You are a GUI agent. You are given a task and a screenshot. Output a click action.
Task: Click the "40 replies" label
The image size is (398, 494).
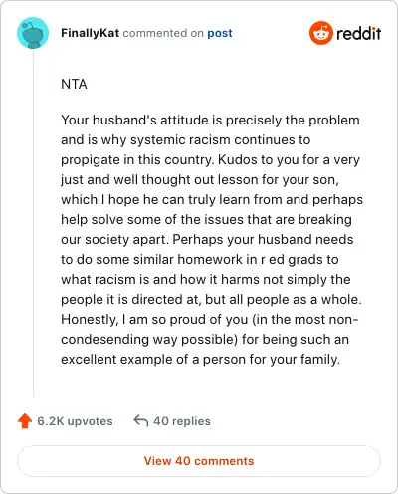point(182,421)
